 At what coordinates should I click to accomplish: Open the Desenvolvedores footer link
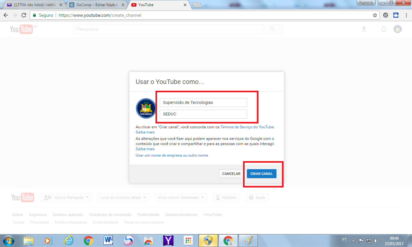click(x=181, y=215)
